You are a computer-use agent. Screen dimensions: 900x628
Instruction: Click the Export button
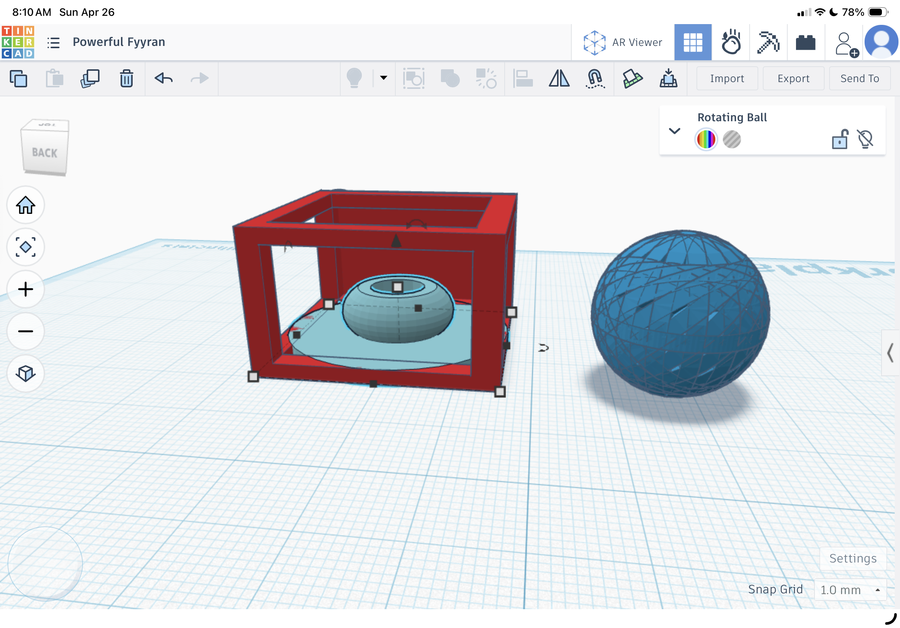793,78
